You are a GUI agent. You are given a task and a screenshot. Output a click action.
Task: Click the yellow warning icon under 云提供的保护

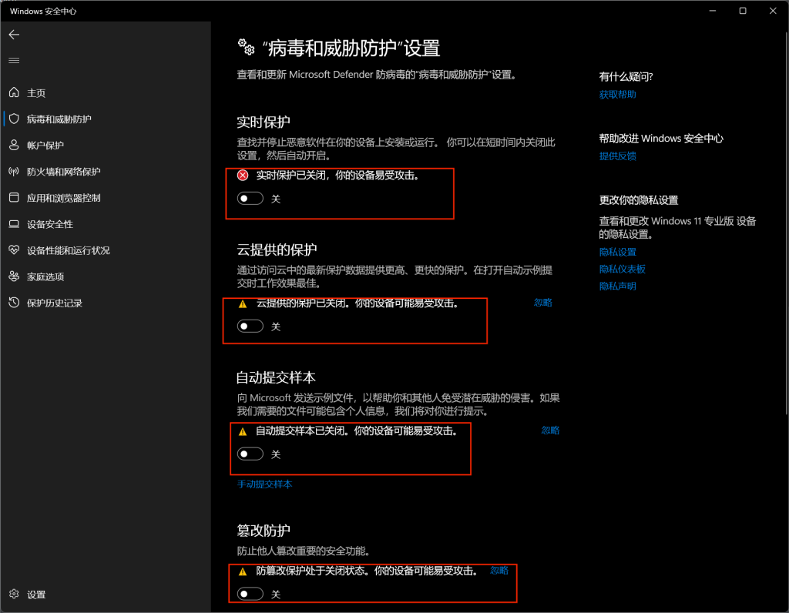point(243,303)
